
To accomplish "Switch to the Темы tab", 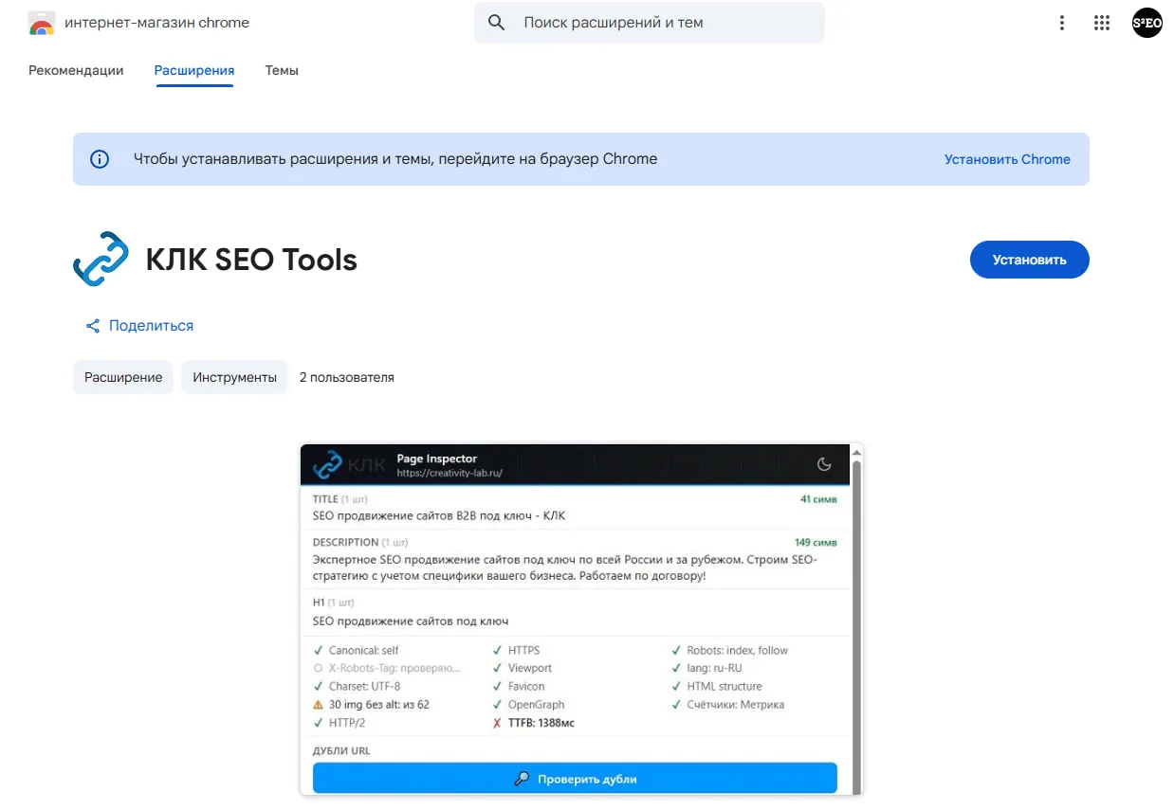I will (x=282, y=70).
